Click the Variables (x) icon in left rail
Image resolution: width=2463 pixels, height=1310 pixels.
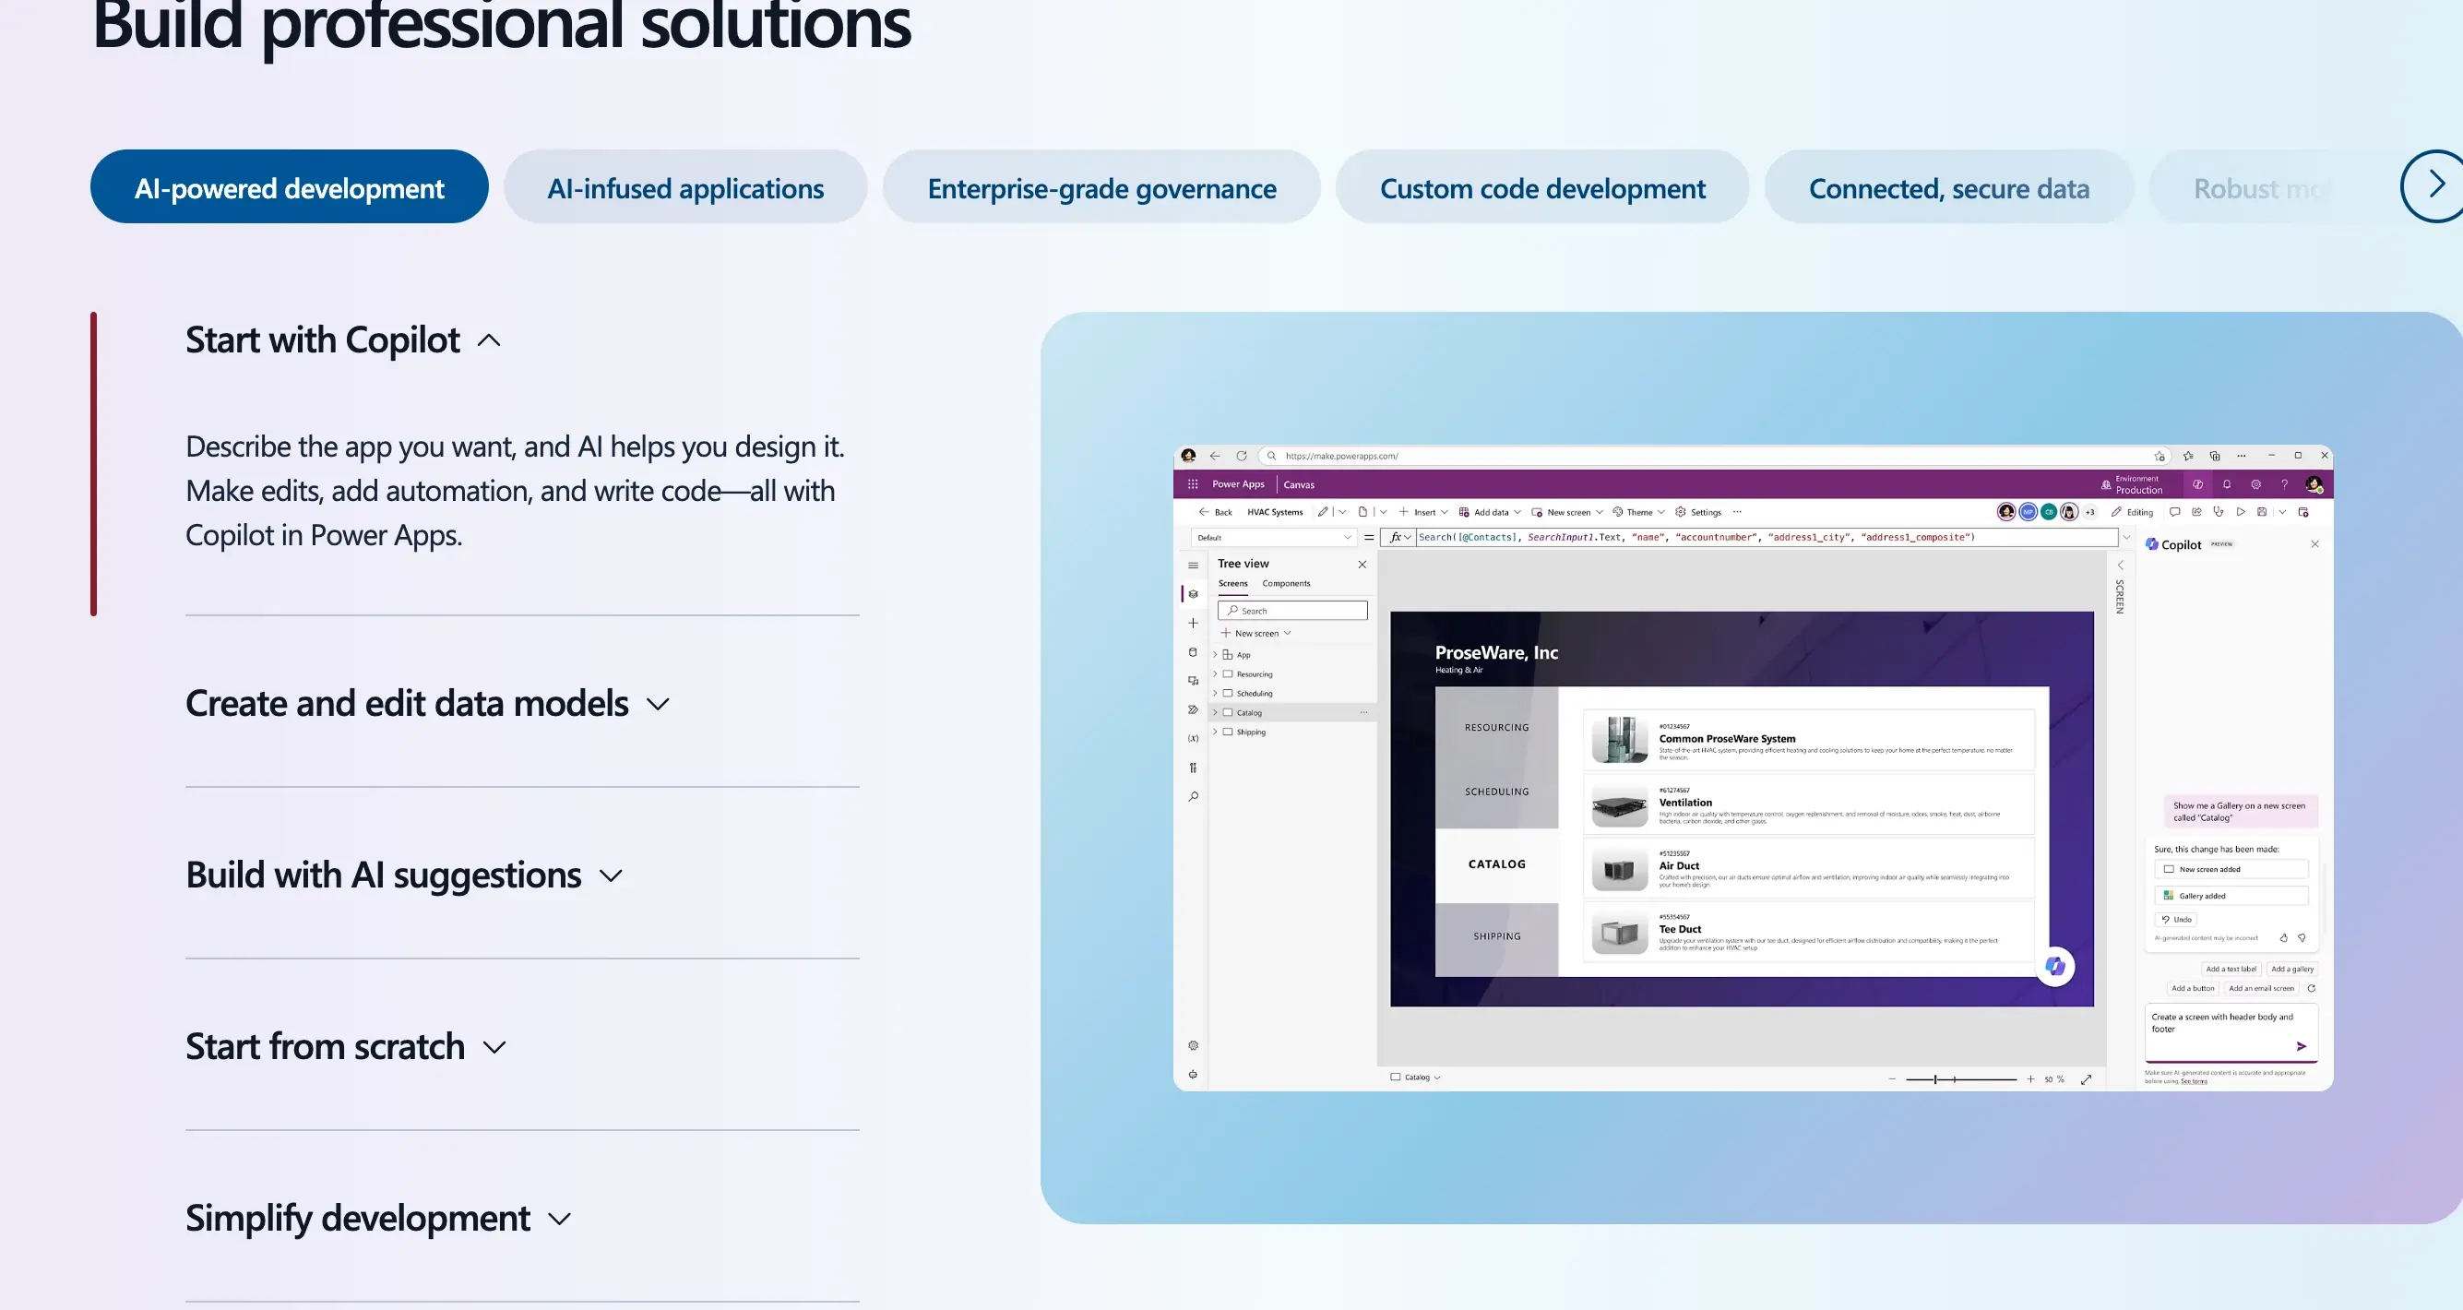pyautogui.click(x=1193, y=738)
